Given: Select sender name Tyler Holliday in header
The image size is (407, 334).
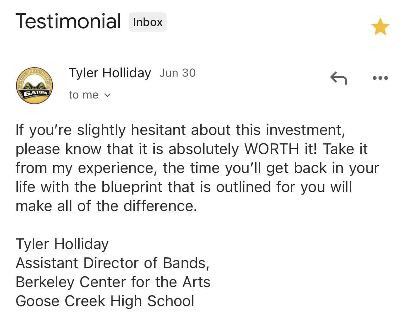Looking at the screenshot, I should (x=110, y=73).
